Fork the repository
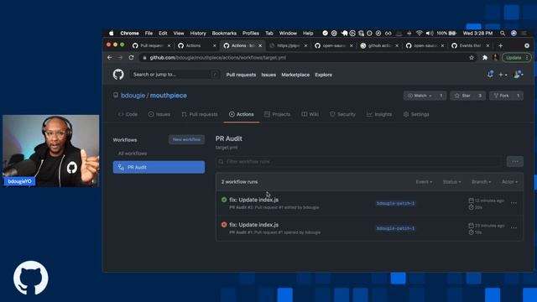 pos(502,96)
